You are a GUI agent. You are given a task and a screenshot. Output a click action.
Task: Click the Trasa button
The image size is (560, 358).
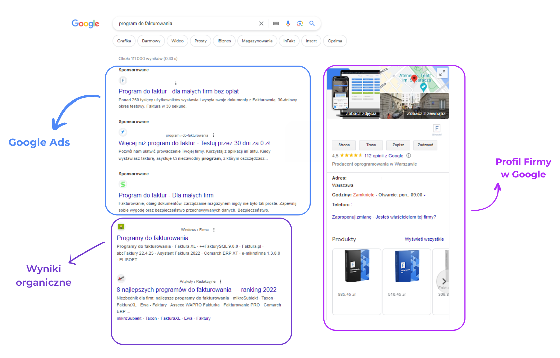click(x=371, y=145)
